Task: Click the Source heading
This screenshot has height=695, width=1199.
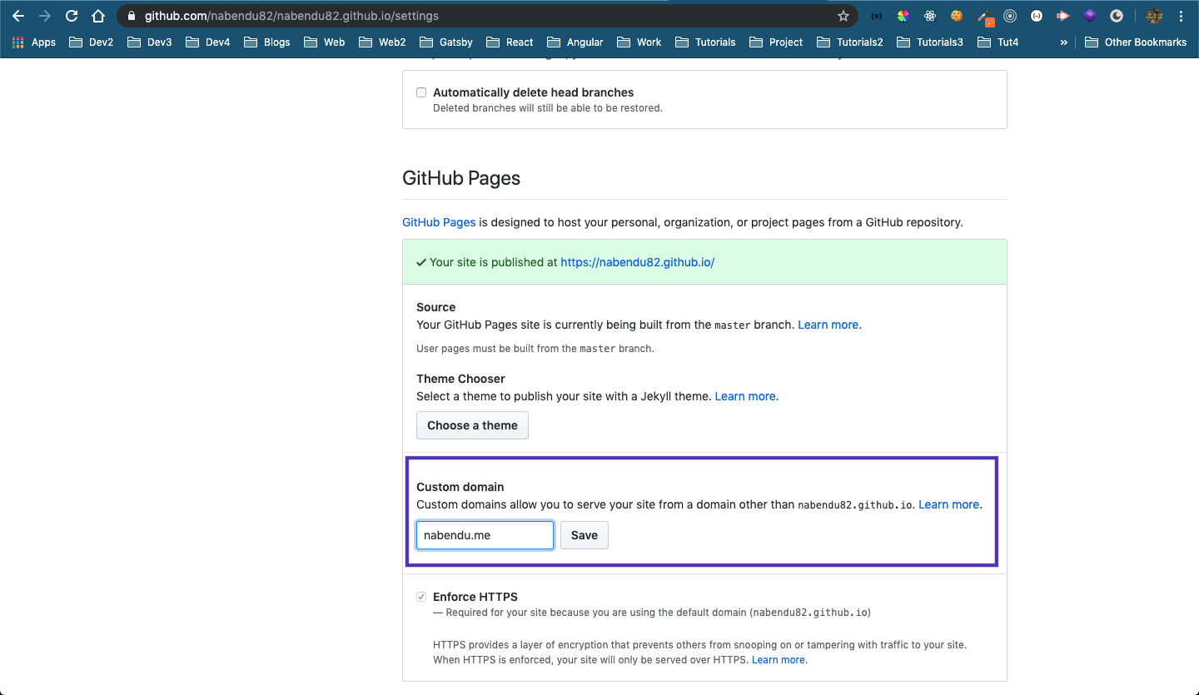Action: pos(436,307)
